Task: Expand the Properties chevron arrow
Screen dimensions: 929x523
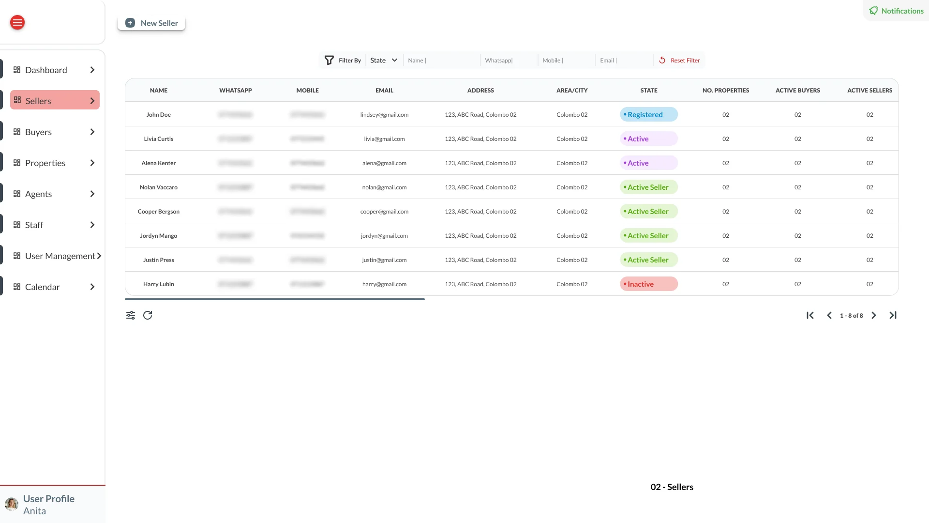Action: [92, 163]
